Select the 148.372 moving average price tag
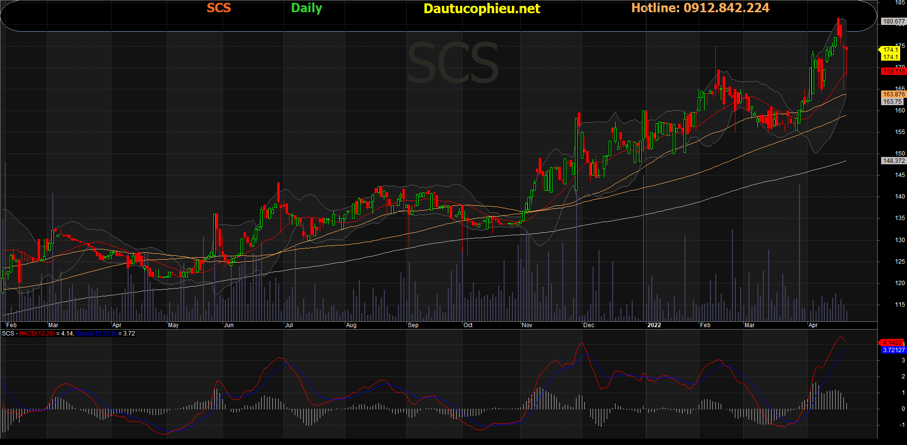907x445 pixels. (x=894, y=161)
